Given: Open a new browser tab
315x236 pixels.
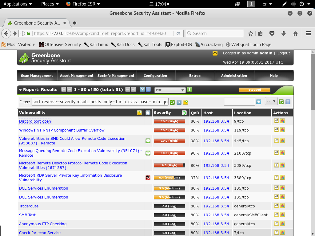Looking at the screenshot, I should [75, 23].
